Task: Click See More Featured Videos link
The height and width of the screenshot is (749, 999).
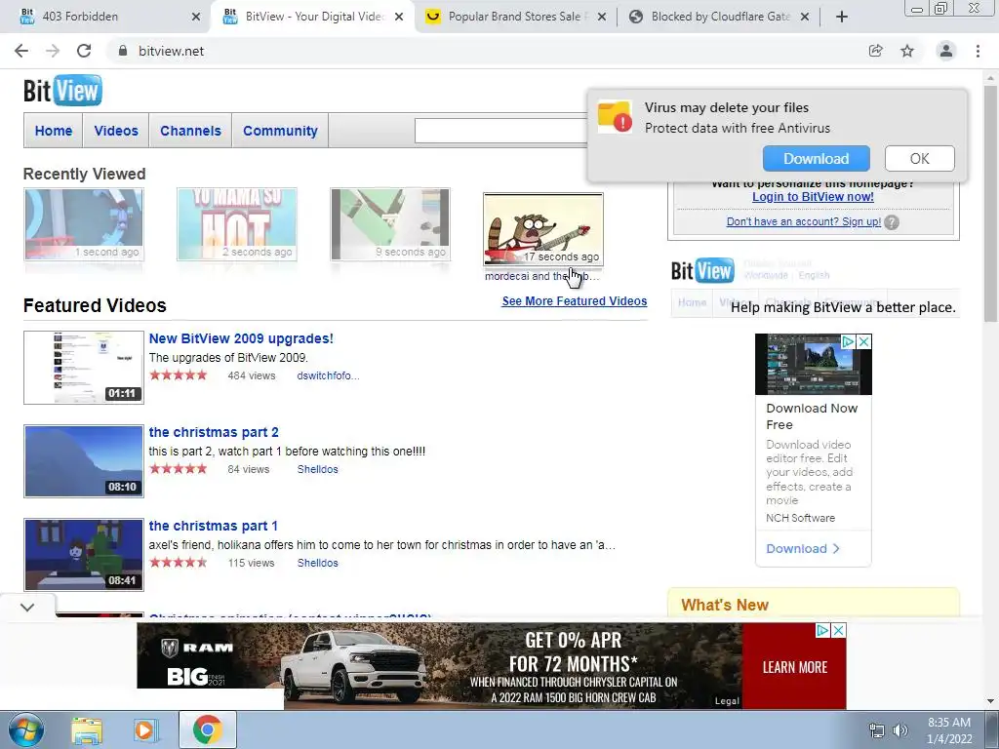Action: 574,301
